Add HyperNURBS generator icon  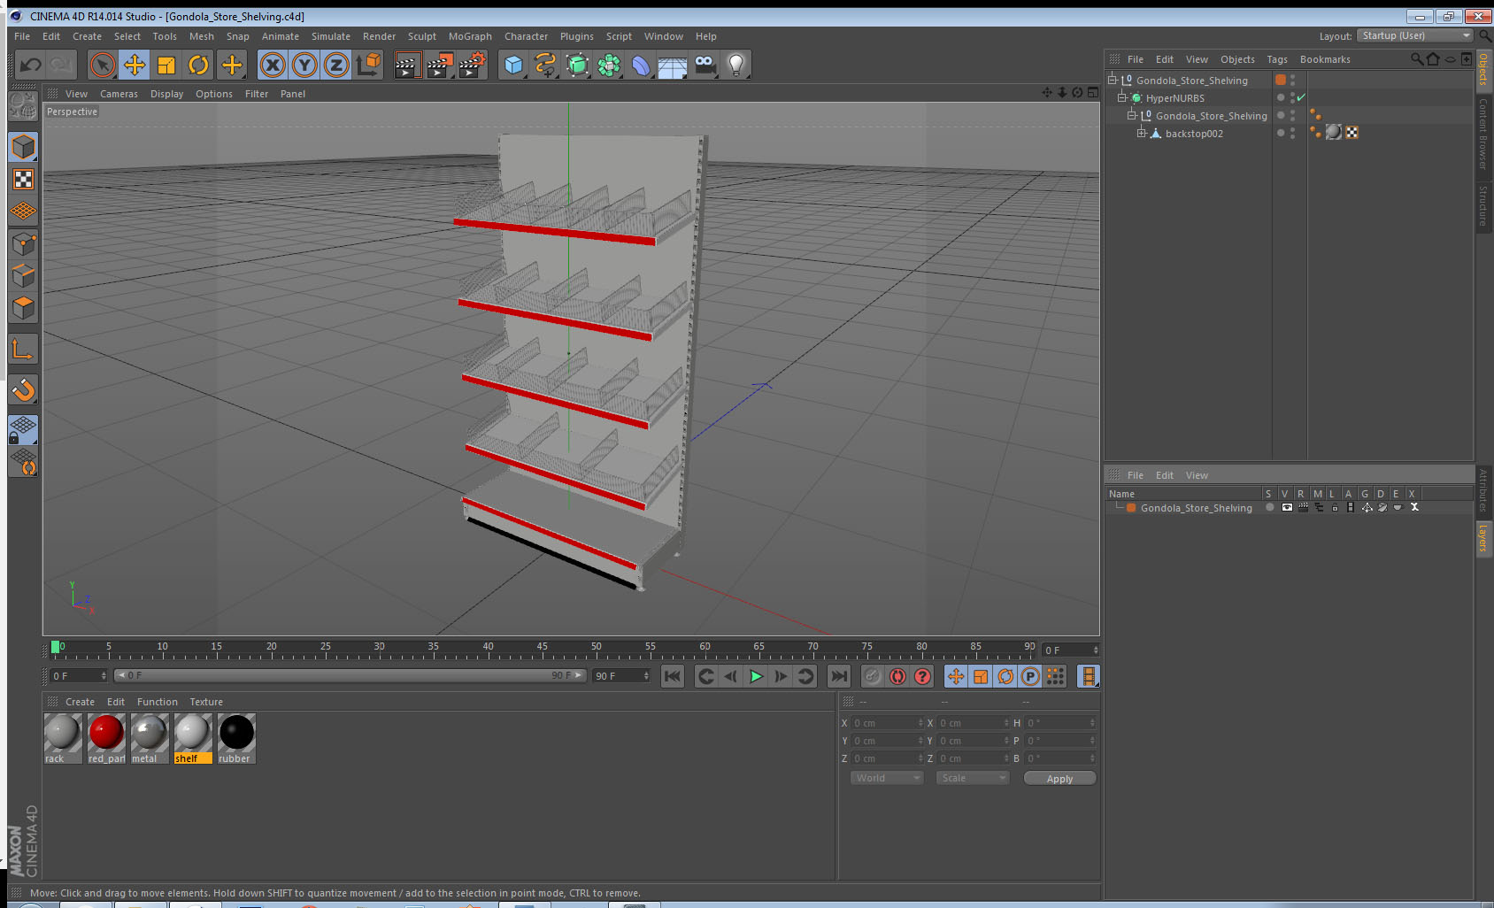[577, 65]
